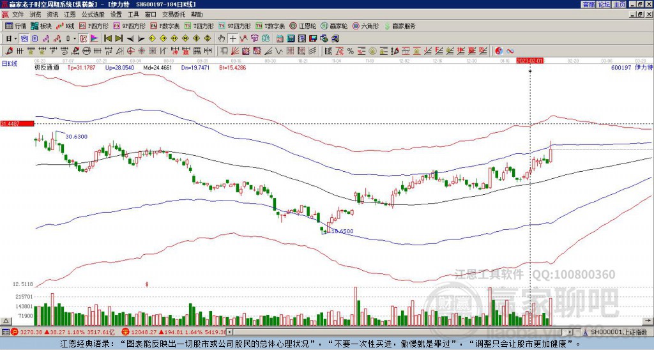Click the 沪 index status icon
The height and width of the screenshot is (350, 654).
[14, 332]
